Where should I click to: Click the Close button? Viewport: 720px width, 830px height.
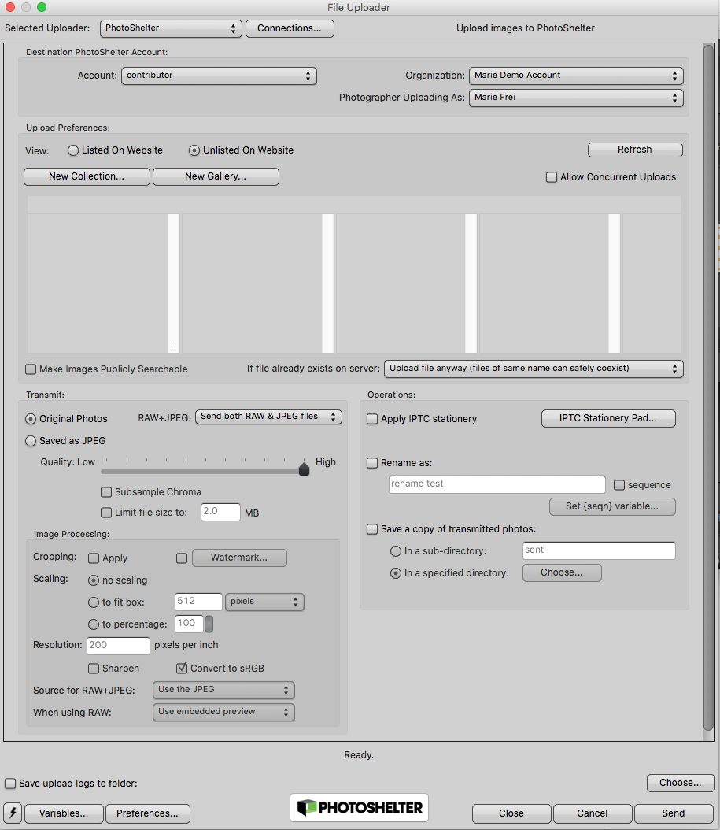pos(511,813)
